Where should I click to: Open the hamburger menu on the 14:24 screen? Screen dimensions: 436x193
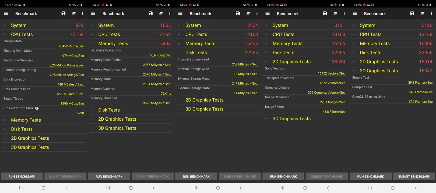(355, 13)
